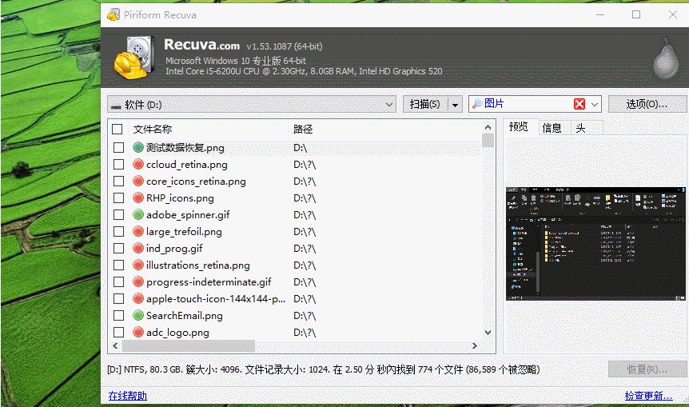Minimize the Piriform Recuva window

click(600, 14)
